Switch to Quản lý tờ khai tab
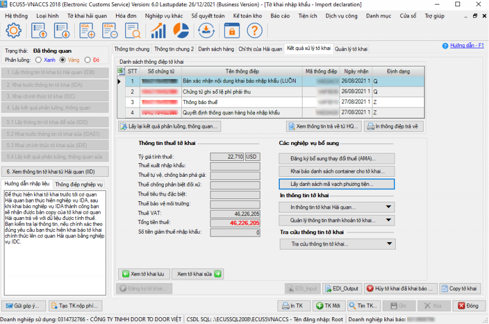This screenshot has height=324, width=489. click(351, 49)
